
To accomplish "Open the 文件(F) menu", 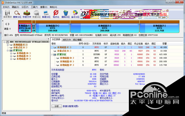I will click(x=6, y=7).
